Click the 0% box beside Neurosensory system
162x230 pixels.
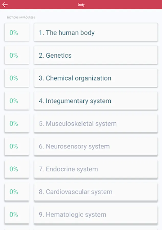tap(17, 146)
